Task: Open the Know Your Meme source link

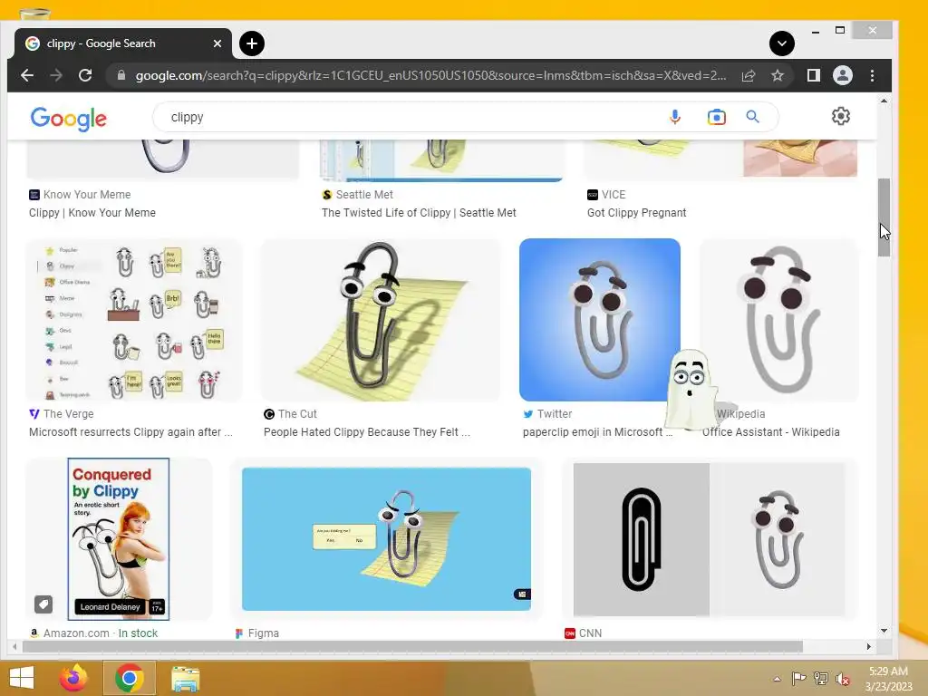Action: tap(80, 194)
